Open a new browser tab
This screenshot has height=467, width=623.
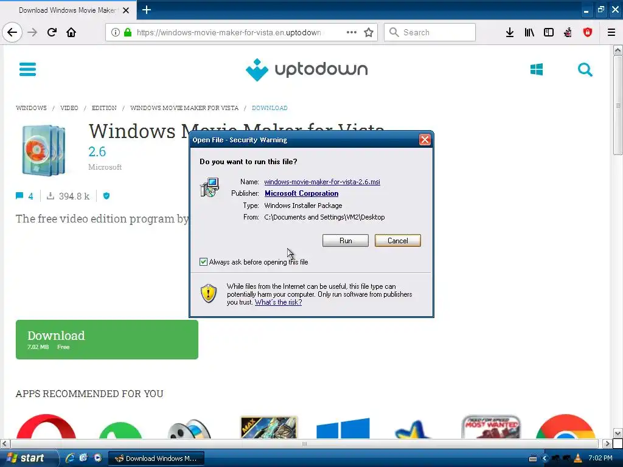[x=147, y=10]
